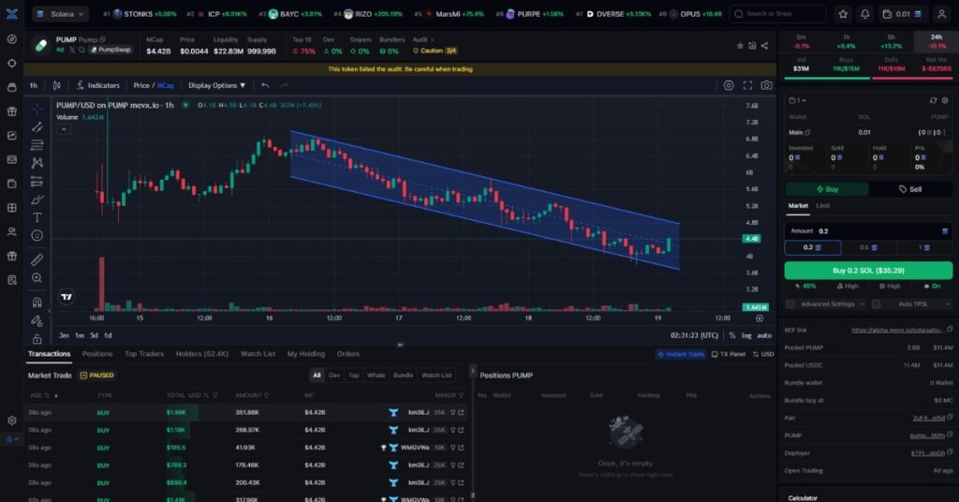Expand the Display Options dropdown
This screenshot has height=502, width=959.
(x=216, y=85)
